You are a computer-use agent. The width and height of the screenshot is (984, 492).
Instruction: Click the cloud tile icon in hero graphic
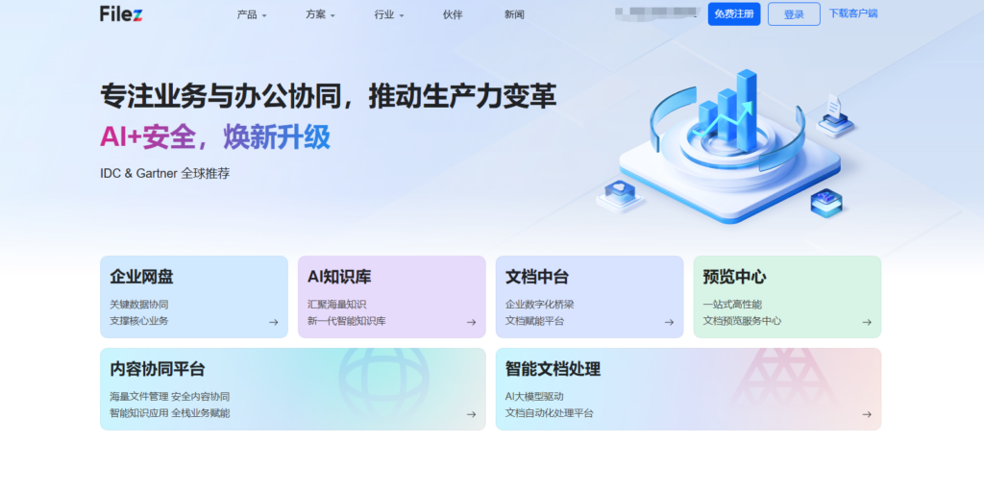coord(620,196)
